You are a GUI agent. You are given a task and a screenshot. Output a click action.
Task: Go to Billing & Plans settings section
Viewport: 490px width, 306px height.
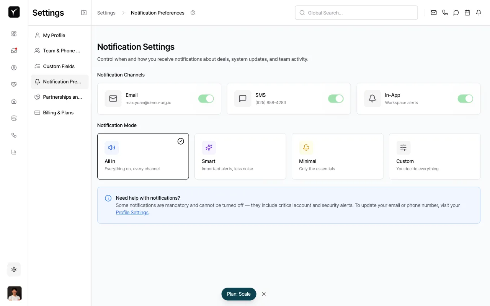pos(58,112)
